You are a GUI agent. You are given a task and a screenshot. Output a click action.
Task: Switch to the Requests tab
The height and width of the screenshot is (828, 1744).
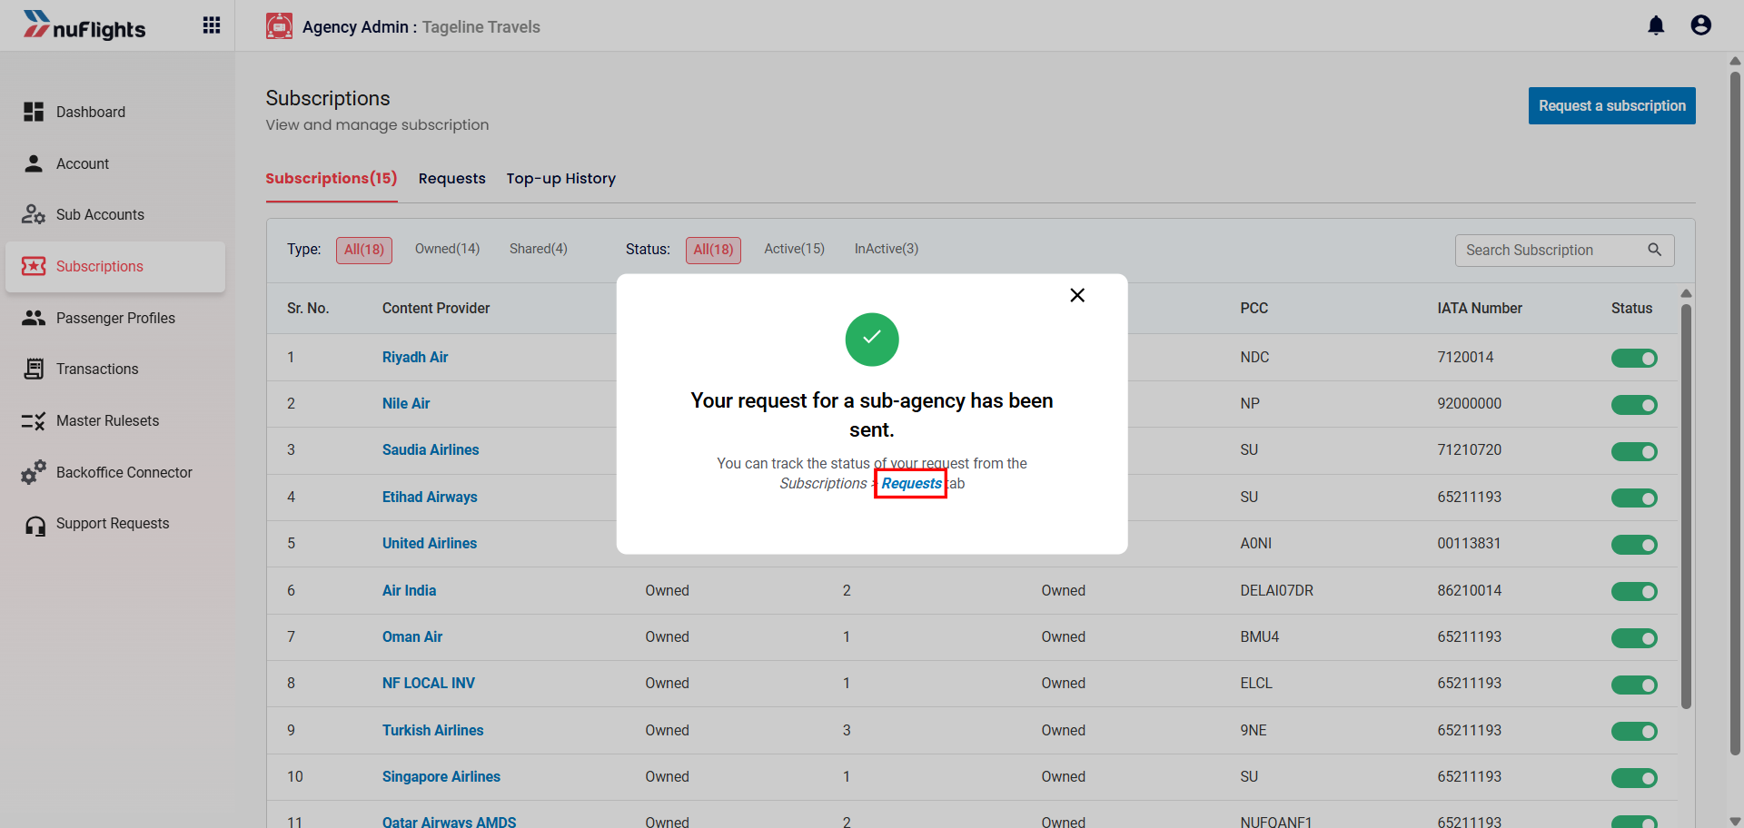pos(452,179)
